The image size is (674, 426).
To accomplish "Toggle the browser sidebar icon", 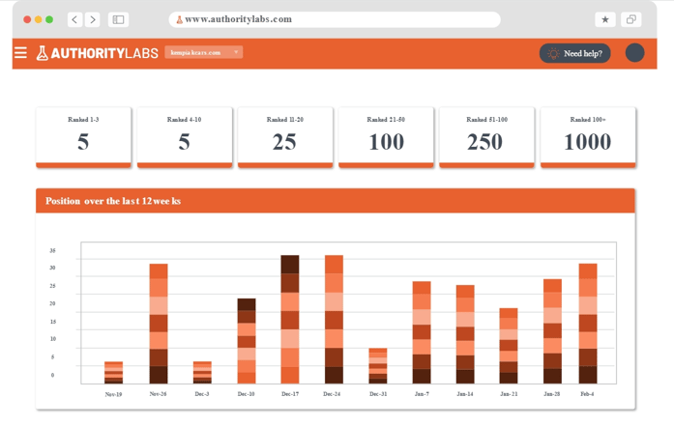I will click(118, 19).
